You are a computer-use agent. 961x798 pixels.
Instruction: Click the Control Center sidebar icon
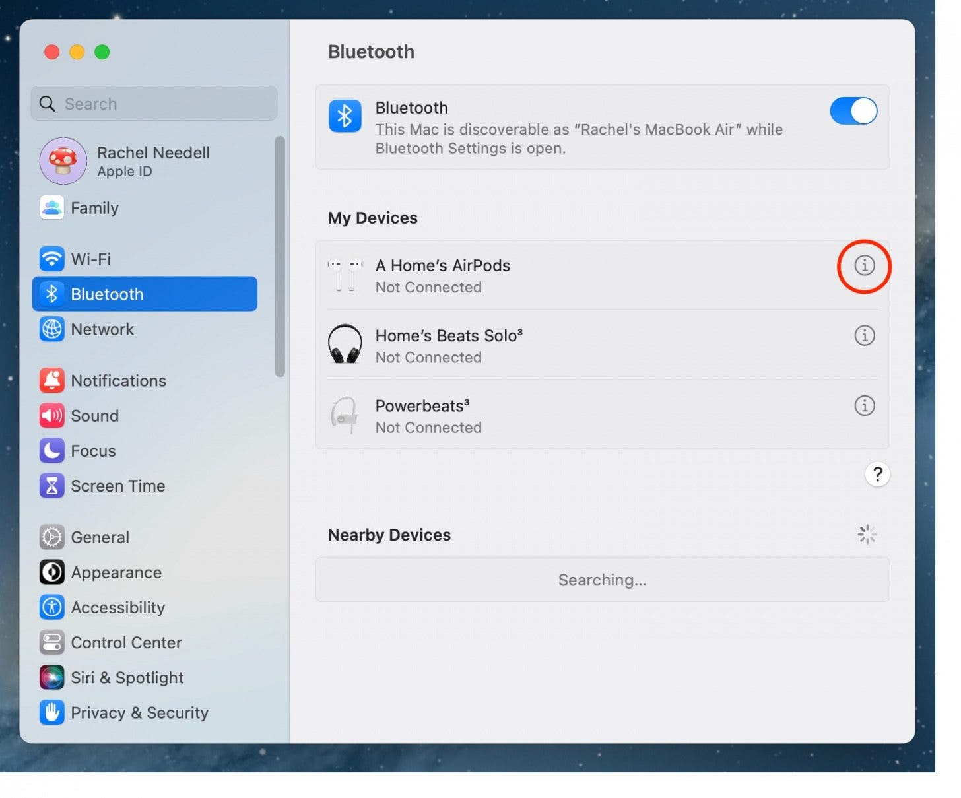51,642
